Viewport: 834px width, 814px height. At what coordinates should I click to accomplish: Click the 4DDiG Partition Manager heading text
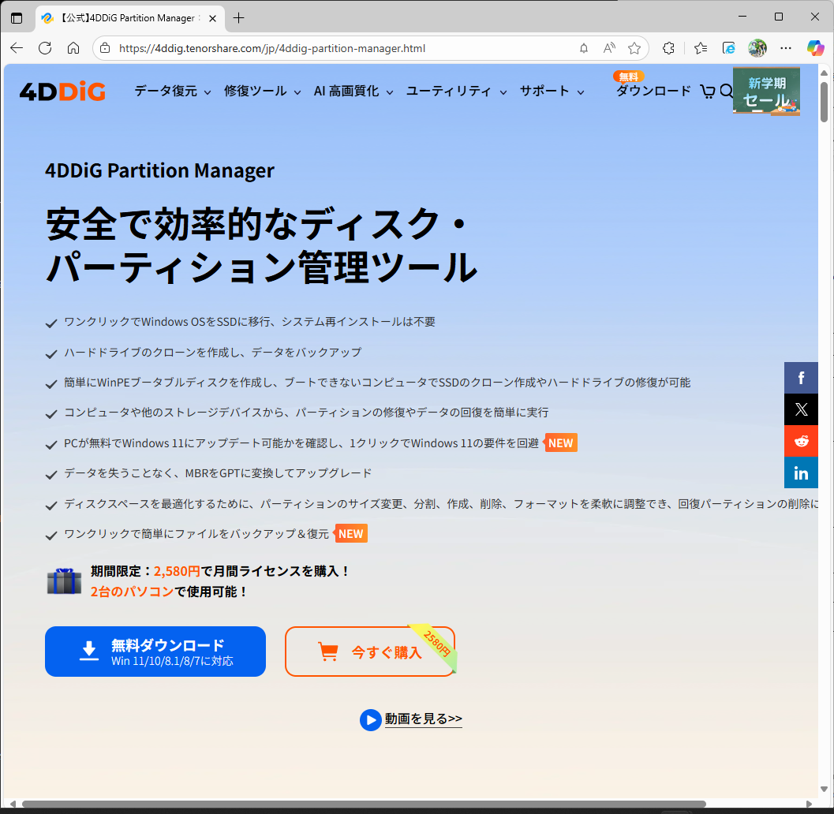159,170
